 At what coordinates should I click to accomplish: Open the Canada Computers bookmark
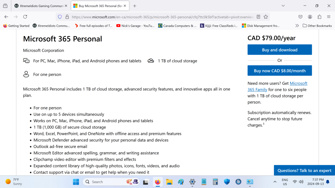click(x=177, y=26)
